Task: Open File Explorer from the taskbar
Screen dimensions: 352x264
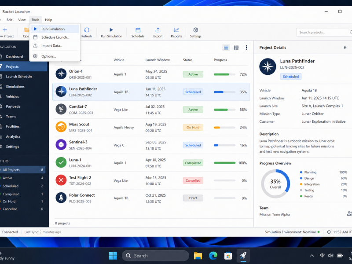Action: [198, 256]
